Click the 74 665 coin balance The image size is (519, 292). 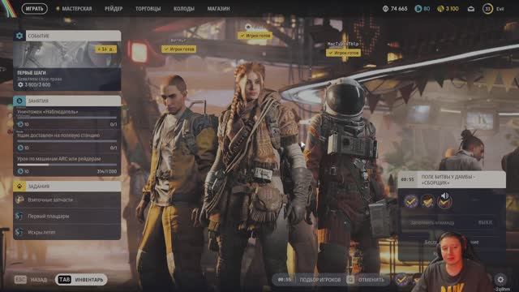tap(399, 9)
